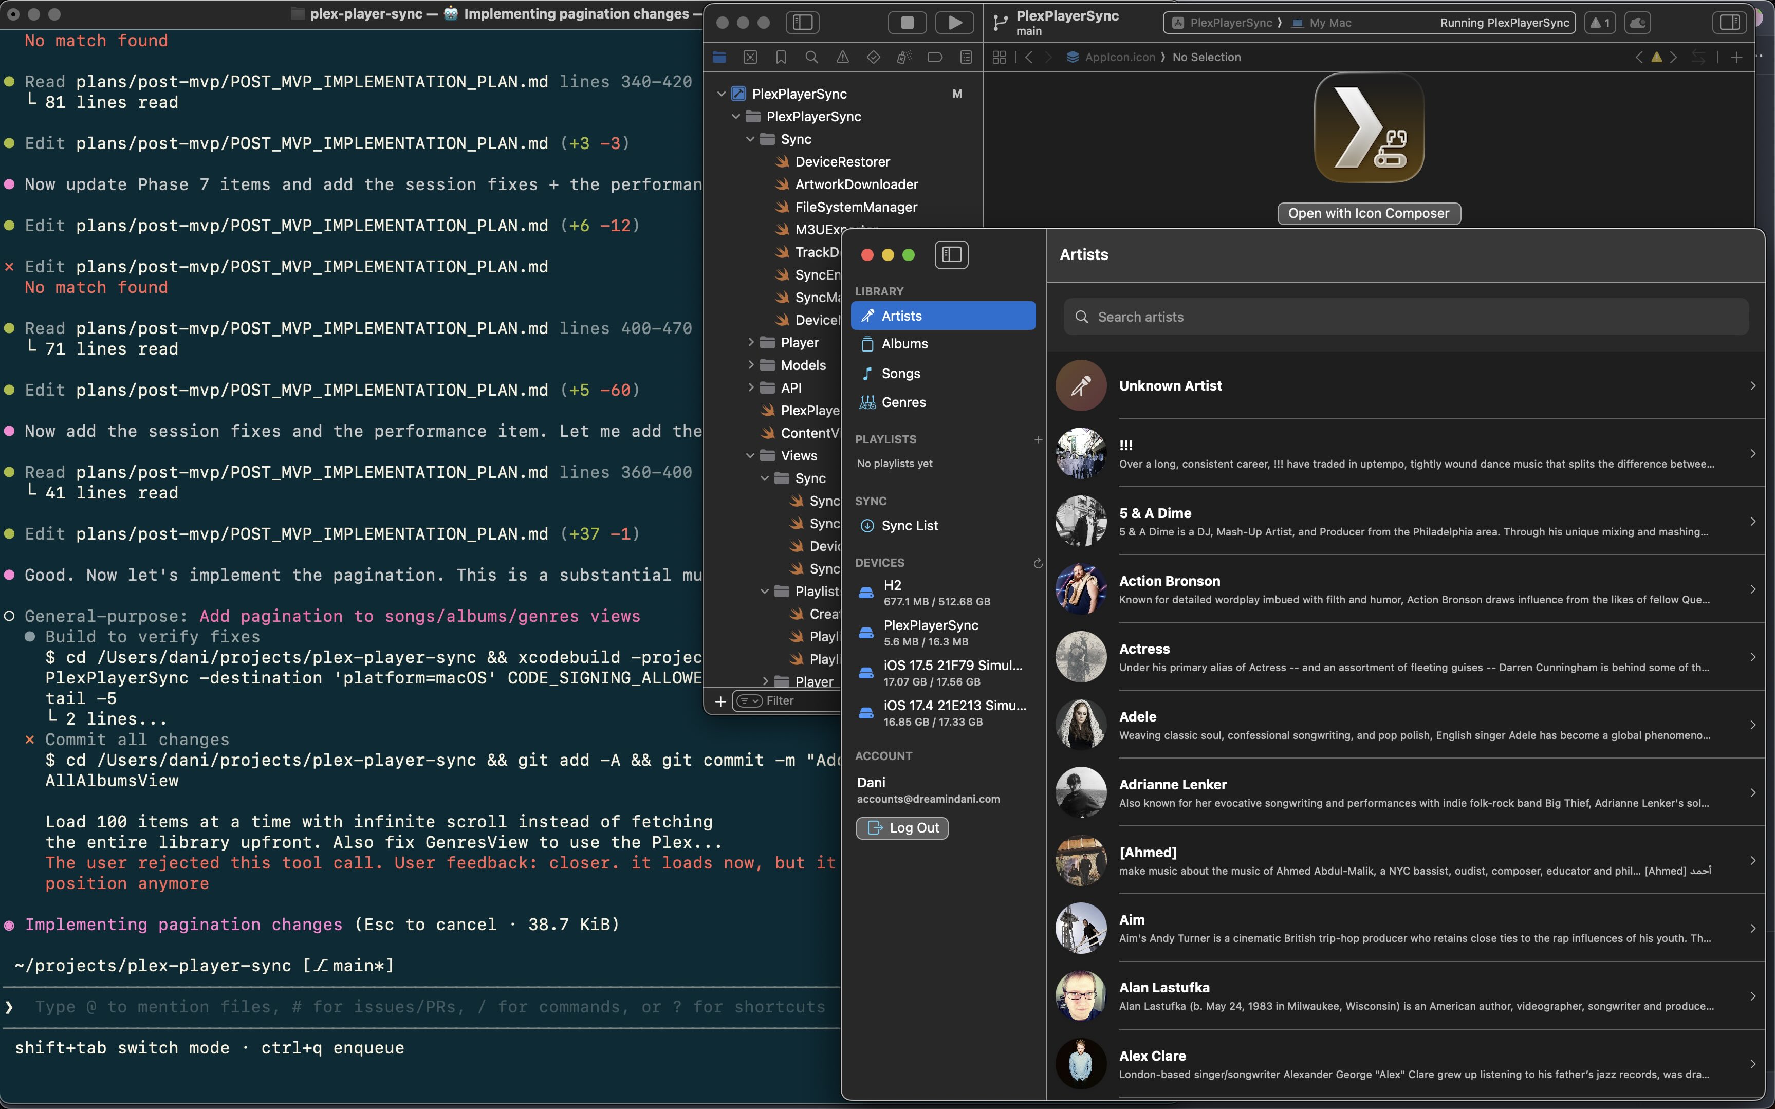This screenshot has height=1109, width=1775.
Task: Stop the running PlexPlayerSync app
Action: 908,22
